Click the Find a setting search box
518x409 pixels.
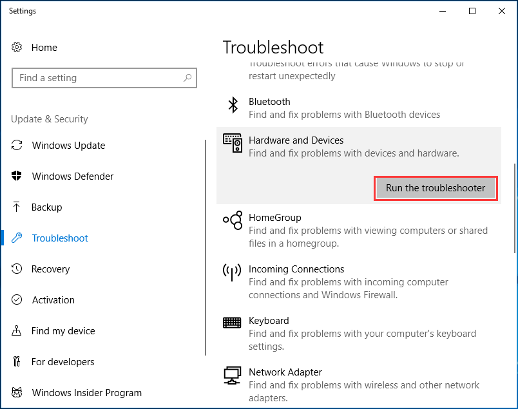[x=97, y=78]
